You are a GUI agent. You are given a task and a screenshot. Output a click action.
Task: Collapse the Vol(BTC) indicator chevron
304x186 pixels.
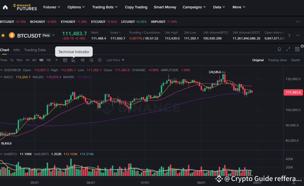click(1, 154)
